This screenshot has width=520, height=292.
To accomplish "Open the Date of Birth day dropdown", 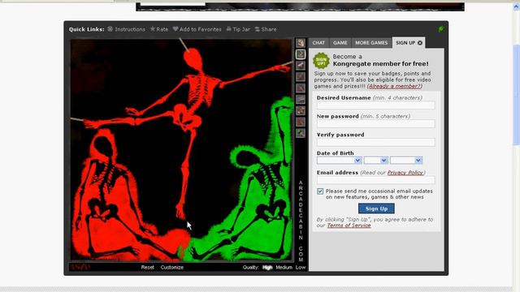I will click(375, 161).
